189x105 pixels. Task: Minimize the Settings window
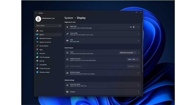pos(132,12)
